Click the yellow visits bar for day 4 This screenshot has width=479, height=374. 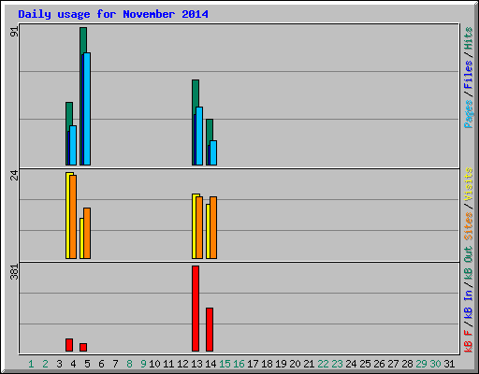click(67, 216)
